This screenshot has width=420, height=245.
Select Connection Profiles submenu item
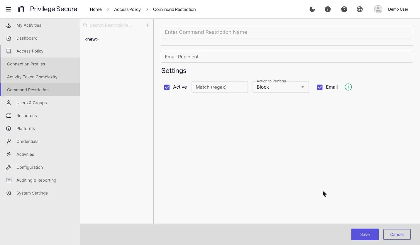coord(40,64)
